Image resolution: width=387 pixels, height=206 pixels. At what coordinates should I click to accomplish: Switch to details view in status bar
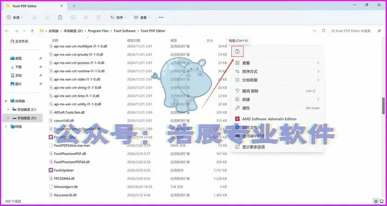(376, 201)
